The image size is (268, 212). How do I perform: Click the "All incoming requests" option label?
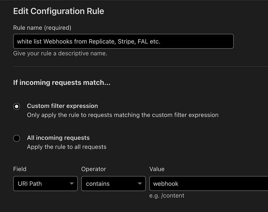click(58, 138)
